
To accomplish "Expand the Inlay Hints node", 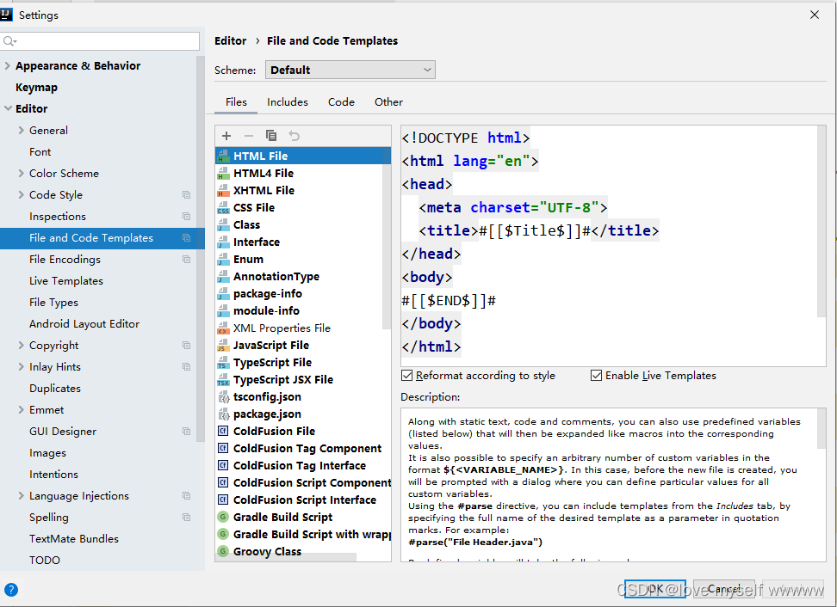I will coord(22,366).
